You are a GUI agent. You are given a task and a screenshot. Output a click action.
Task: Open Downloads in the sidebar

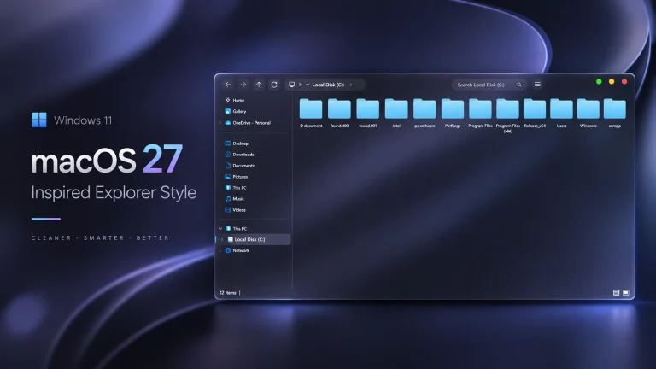click(239, 155)
